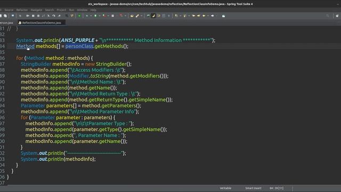Expand the External Tools dropdown arrow
The image size is (341, 192).
click(x=125, y=15)
